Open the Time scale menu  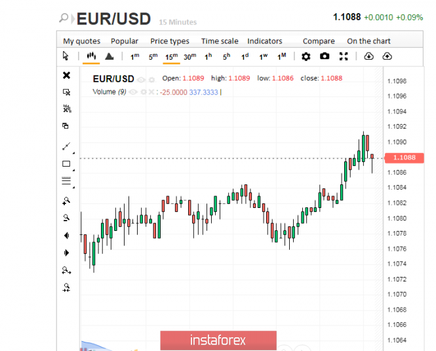[220, 41]
